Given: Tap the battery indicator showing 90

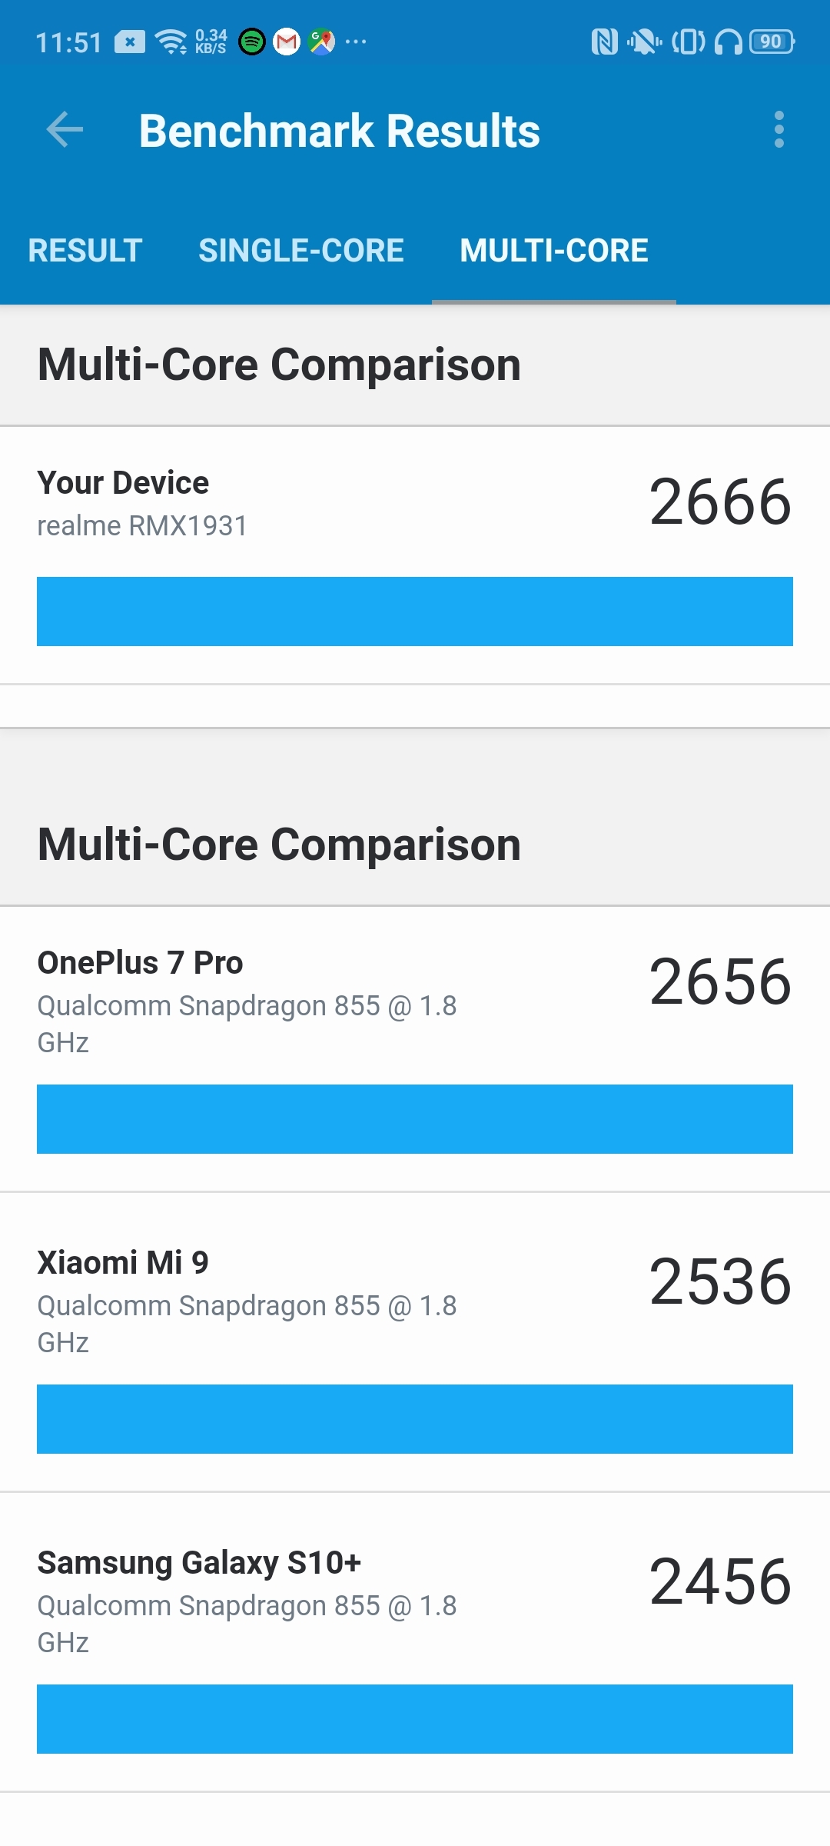Looking at the screenshot, I should [x=769, y=42].
